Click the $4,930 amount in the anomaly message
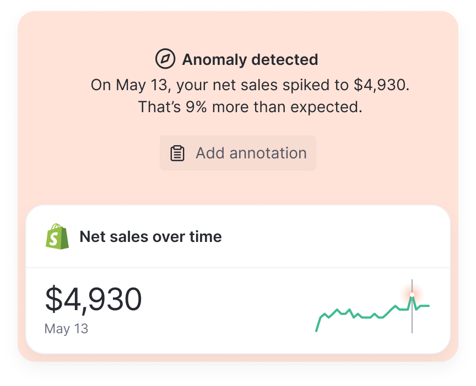 coord(380,86)
